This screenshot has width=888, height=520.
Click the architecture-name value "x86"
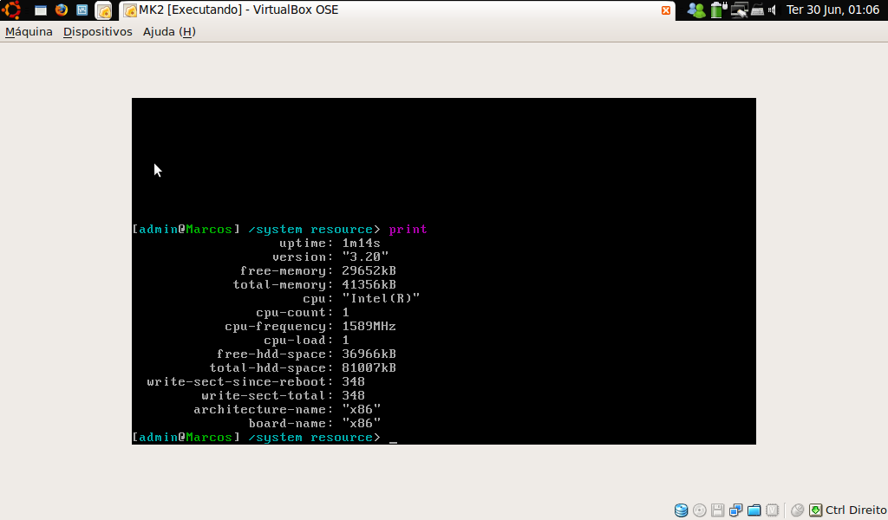361,410
